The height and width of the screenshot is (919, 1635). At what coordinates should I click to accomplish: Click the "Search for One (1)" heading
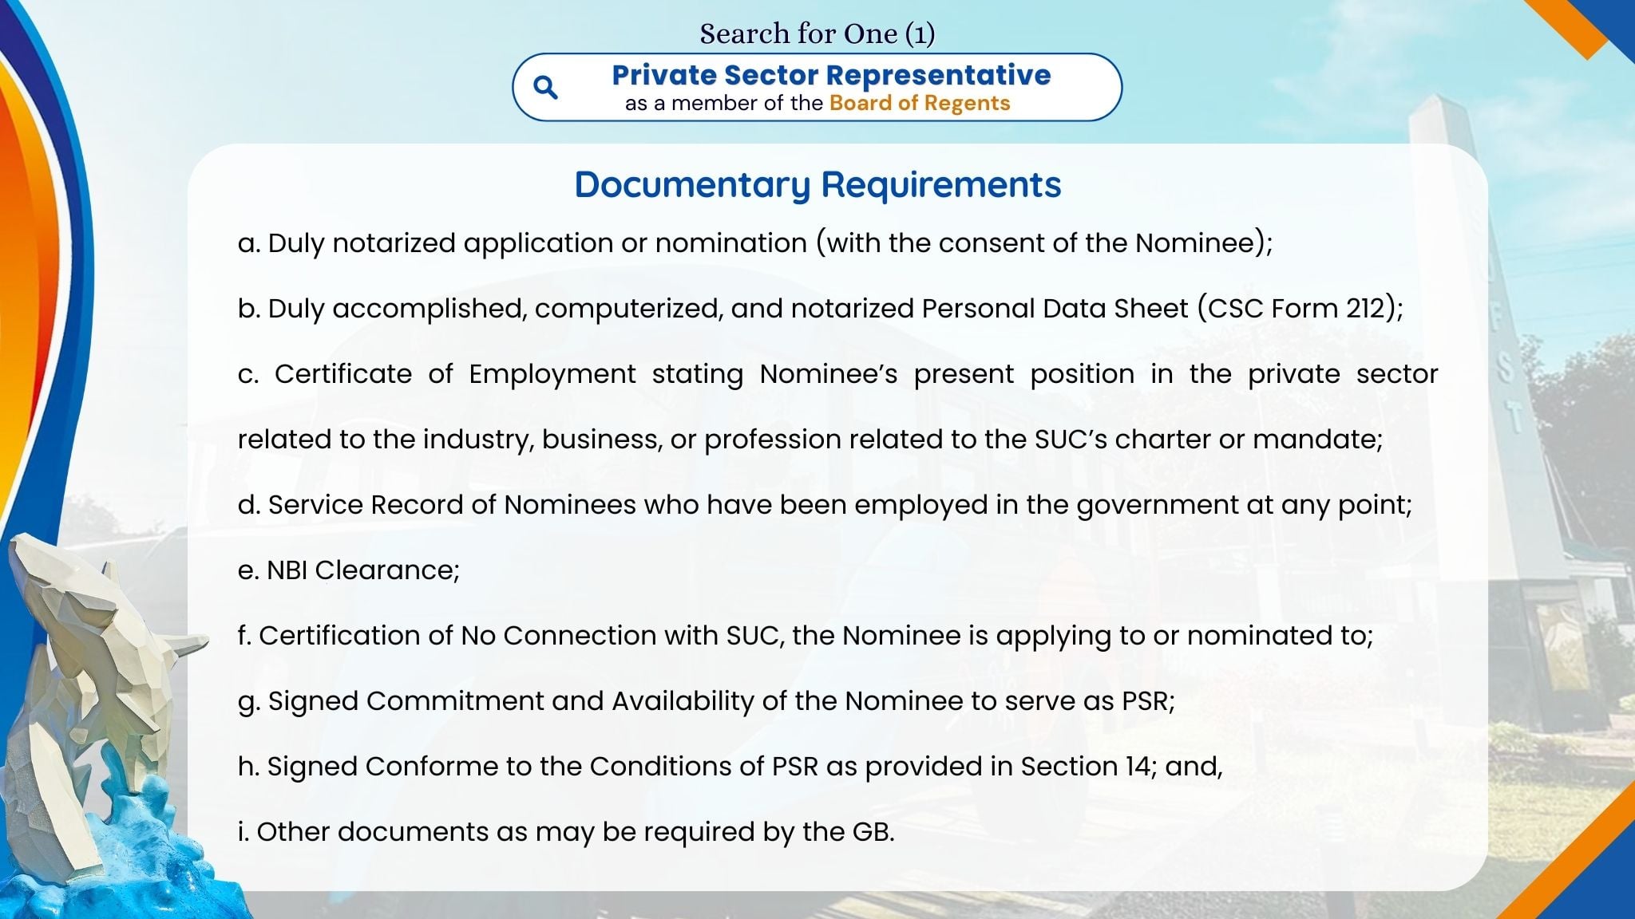click(x=817, y=33)
